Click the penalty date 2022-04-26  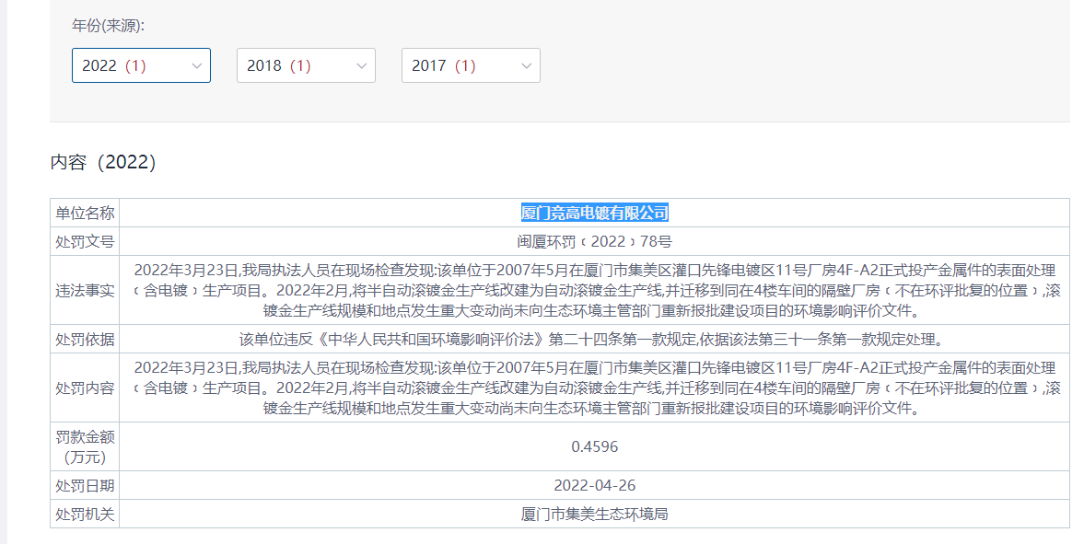pyautogui.click(x=595, y=486)
